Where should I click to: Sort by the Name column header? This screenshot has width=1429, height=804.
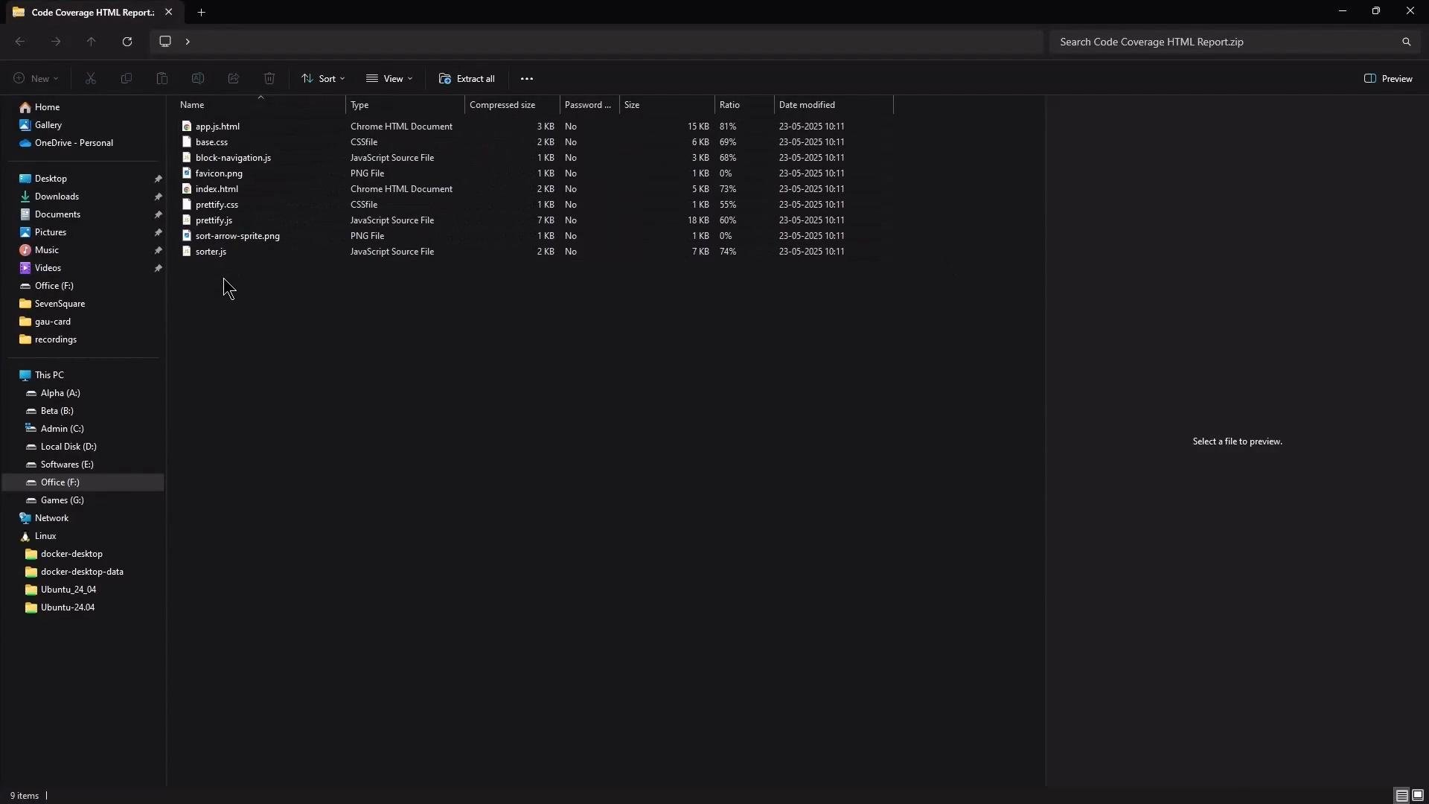[x=192, y=105]
